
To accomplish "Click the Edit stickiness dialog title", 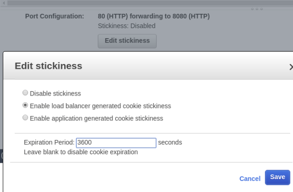I will 49,66.
